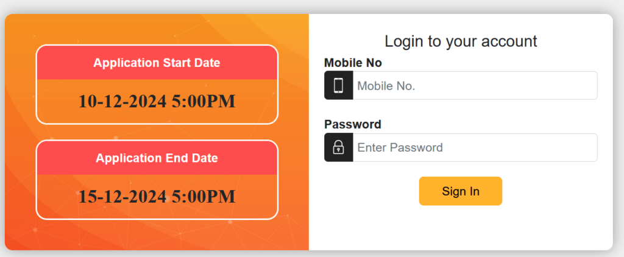Click the Password label

point(353,124)
